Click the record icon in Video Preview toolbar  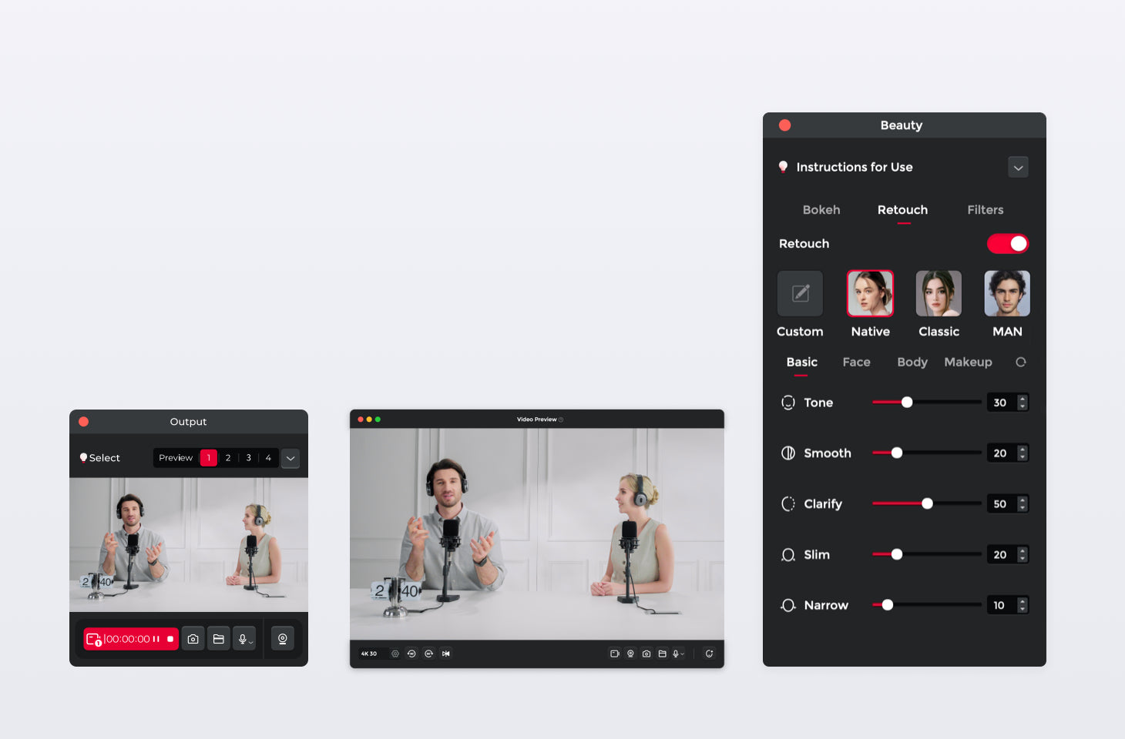click(x=614, y=654)
